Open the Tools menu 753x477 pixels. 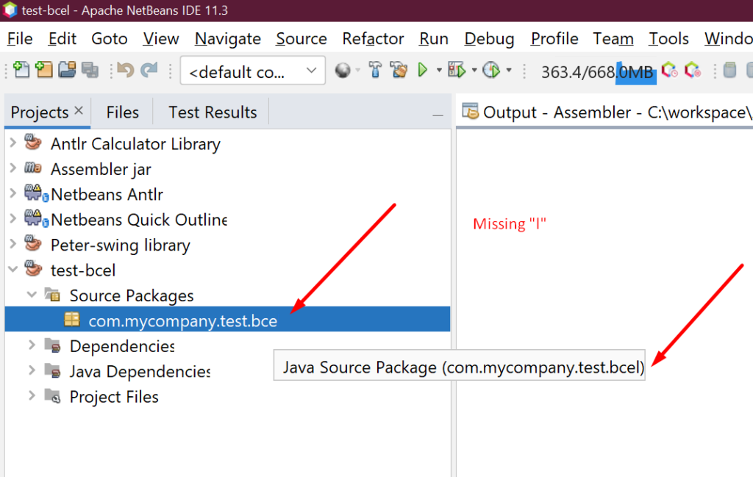[668, 38]
